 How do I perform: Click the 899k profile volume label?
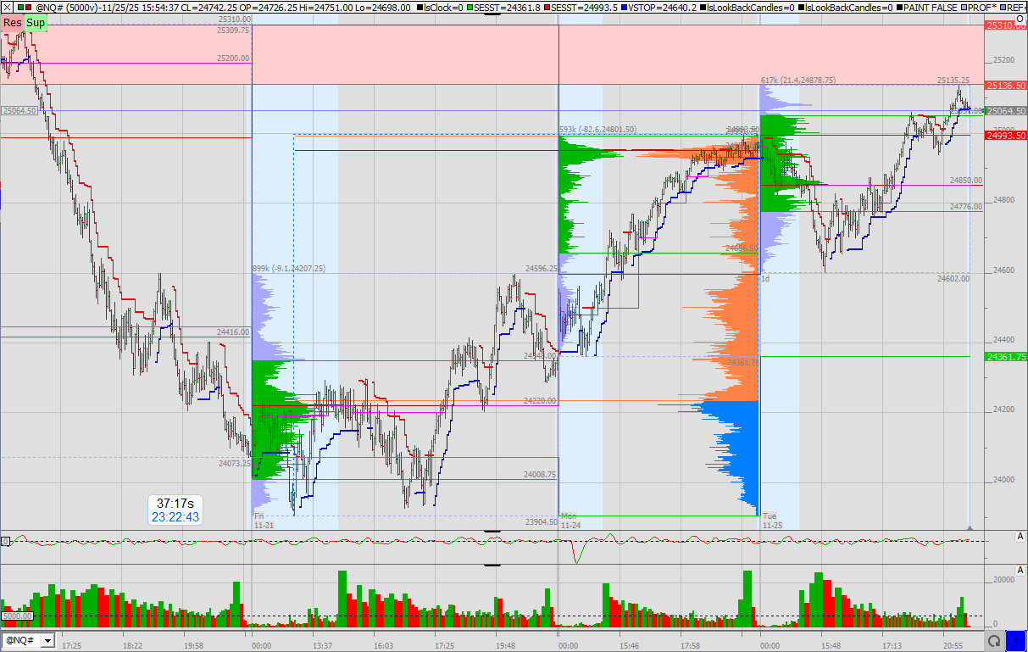coord(288,269)
